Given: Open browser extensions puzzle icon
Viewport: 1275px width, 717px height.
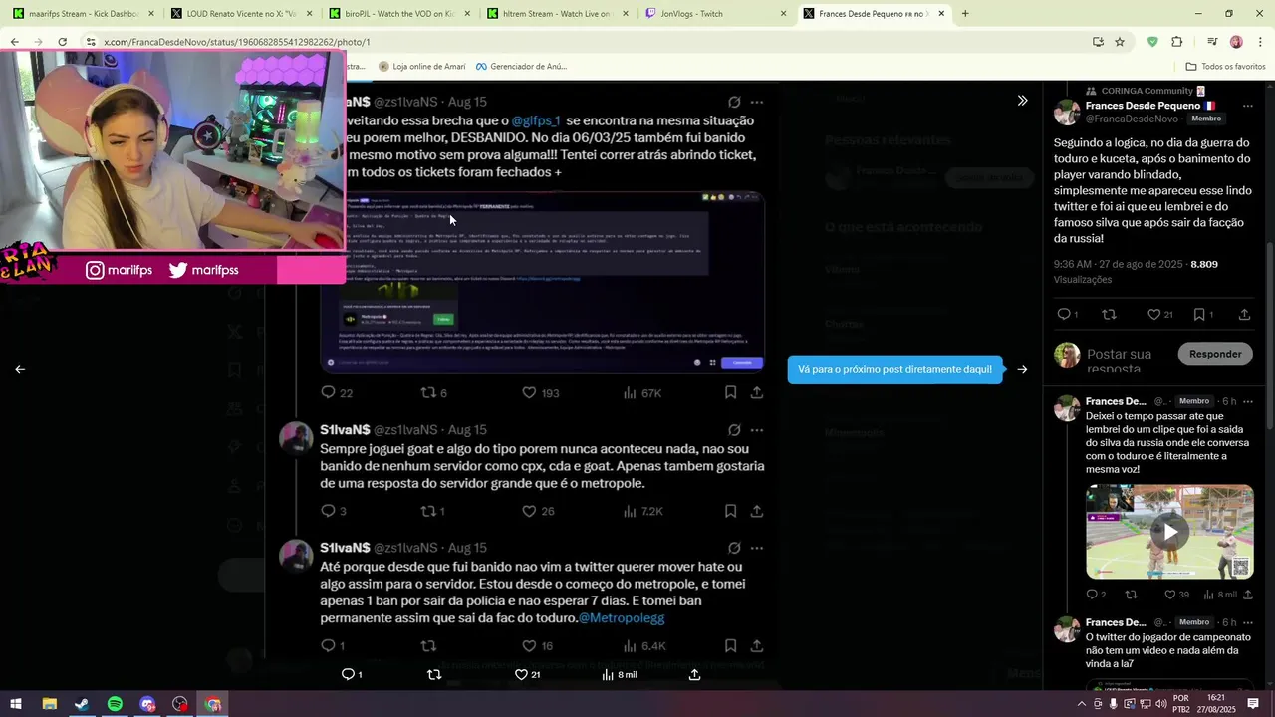Looking at the screenshot, I should 1177,42.
